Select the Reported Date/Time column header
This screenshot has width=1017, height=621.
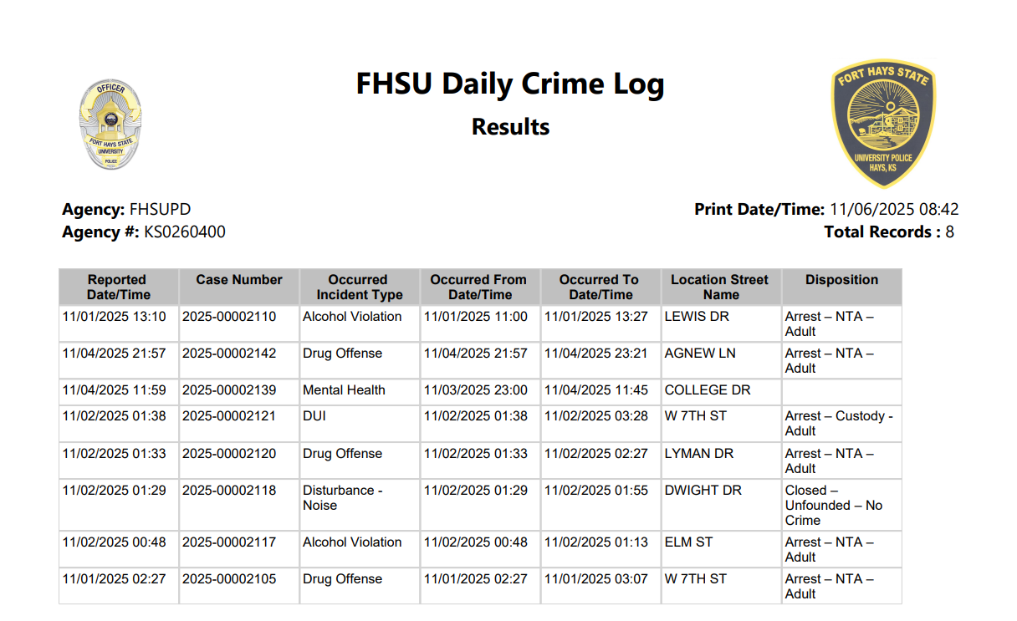(x=119, y=287)
